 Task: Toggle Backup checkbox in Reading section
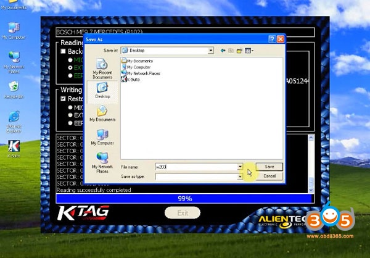(63, 51)
